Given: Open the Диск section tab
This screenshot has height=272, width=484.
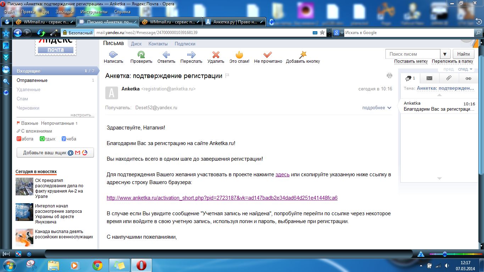Looking at the screenshot, I should pyautogui.click(x=136, y=44).
